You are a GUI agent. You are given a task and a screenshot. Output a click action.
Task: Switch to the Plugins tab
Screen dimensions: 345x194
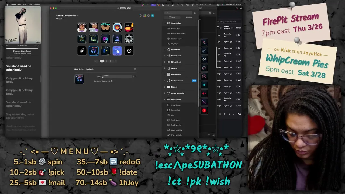189,17
